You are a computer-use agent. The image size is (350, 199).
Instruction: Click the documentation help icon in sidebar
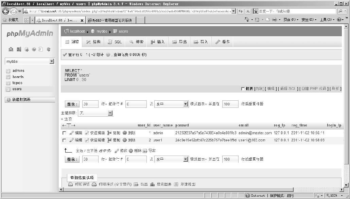coord(34,49)
